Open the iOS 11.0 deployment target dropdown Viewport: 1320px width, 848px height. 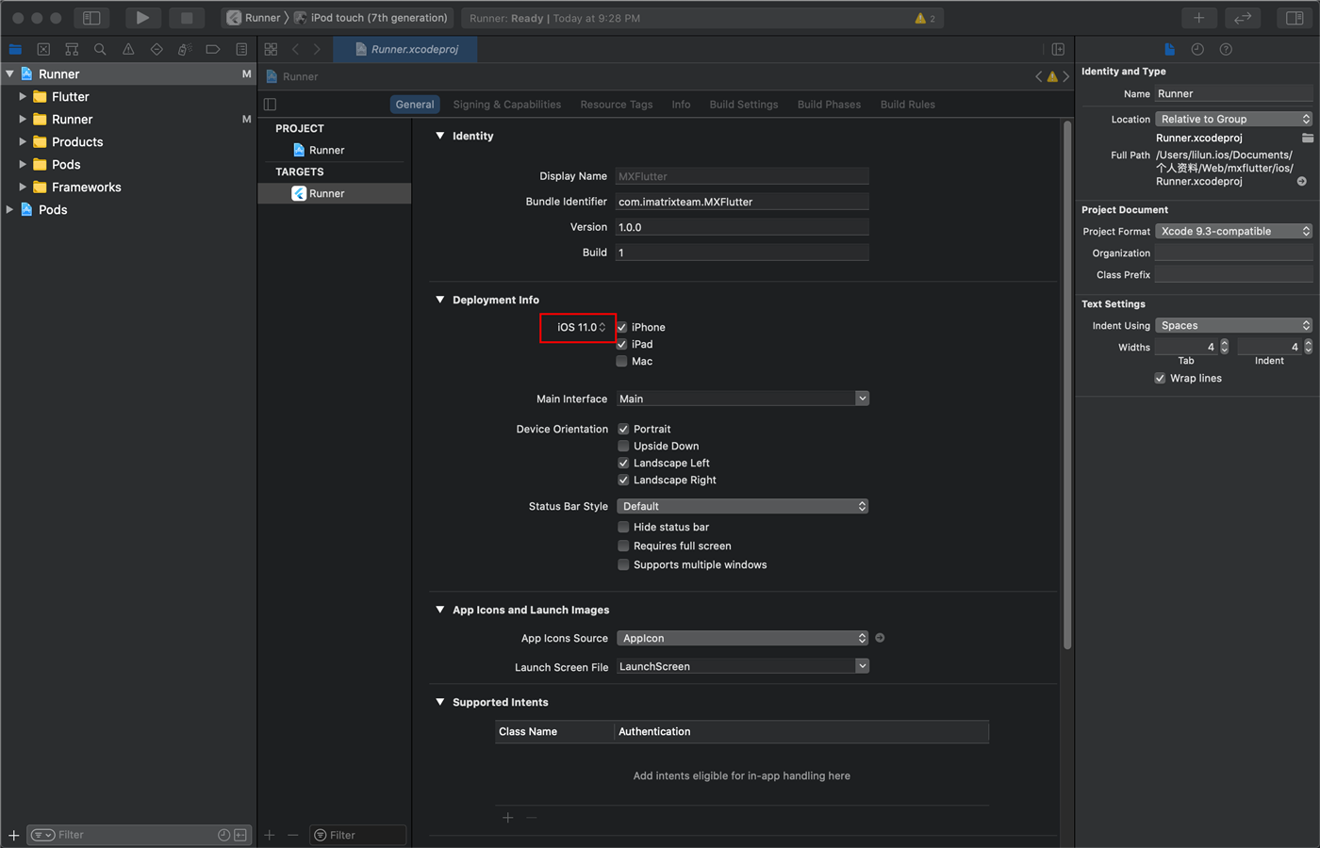click(x=581, y=327)
